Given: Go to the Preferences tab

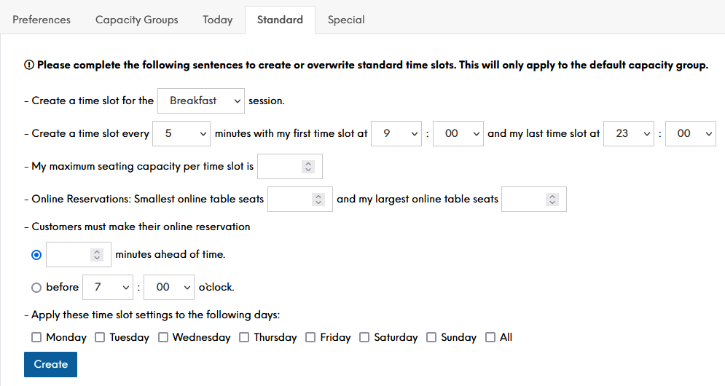Looking at the screenshot, I should [x=42, y=20].
